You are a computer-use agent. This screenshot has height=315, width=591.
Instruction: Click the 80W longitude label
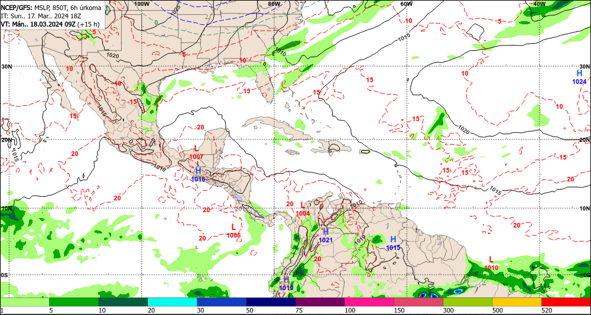pyautogui.click(x=274, y=4)
